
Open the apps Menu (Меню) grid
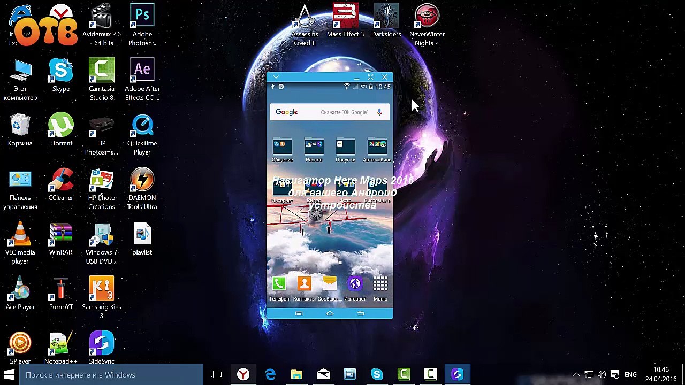pos(380,284)
